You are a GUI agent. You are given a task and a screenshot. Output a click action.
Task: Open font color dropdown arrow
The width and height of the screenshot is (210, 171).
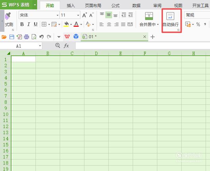click(x=81, y=24)
